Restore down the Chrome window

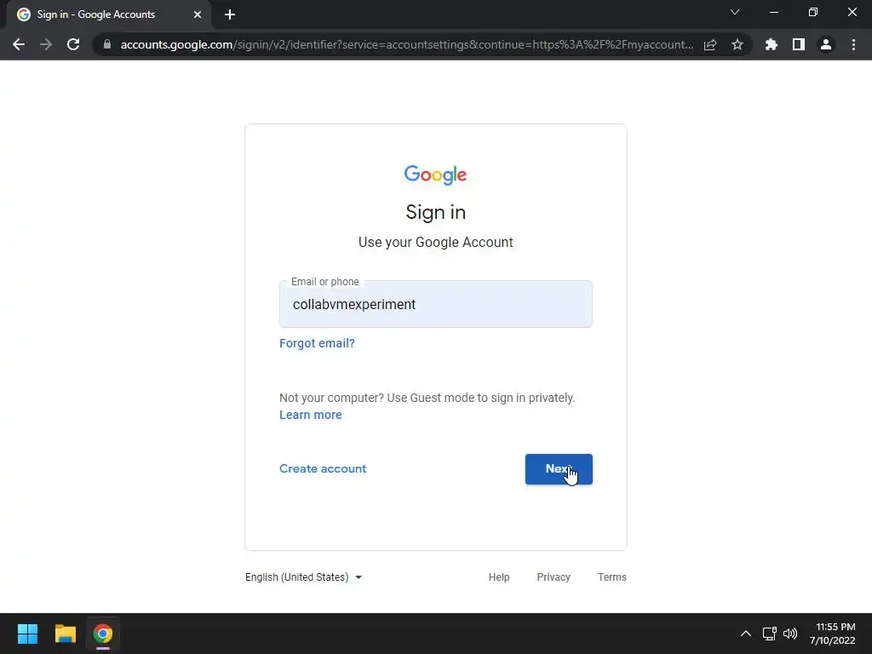[813, 12]
